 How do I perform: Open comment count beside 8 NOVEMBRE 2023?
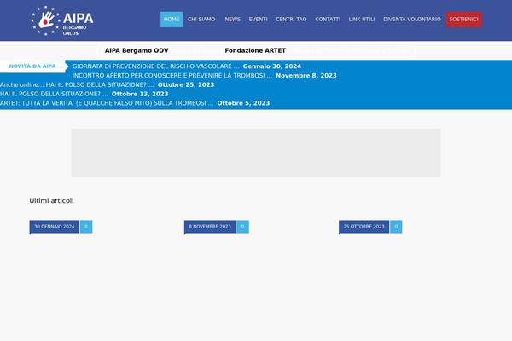(242, 227)
